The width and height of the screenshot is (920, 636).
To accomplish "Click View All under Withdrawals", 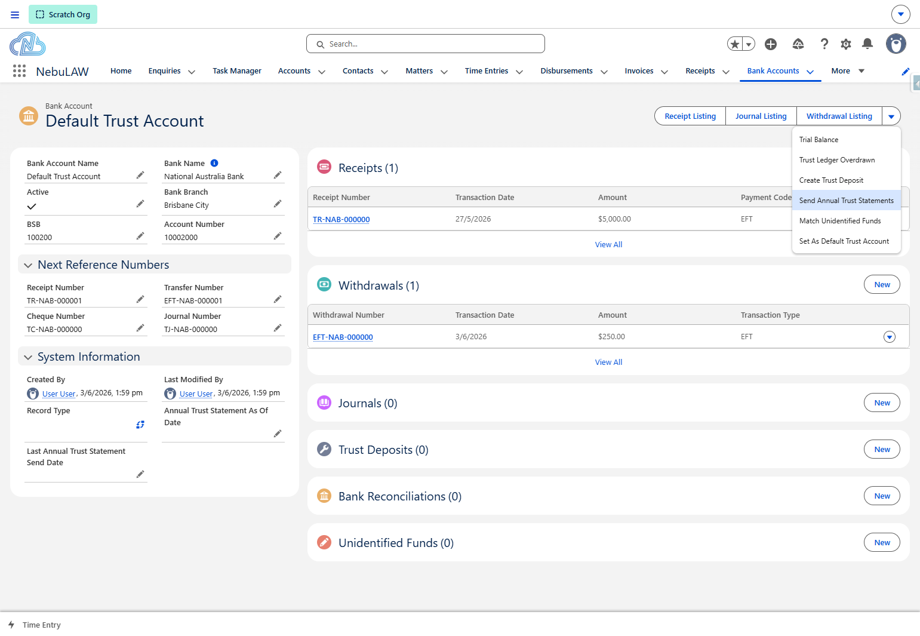I will [608, 362].
